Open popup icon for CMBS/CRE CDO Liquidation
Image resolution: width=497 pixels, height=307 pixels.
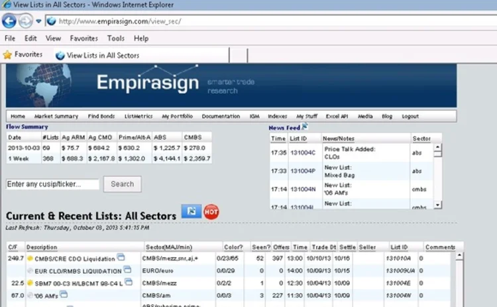click(121, 257)
